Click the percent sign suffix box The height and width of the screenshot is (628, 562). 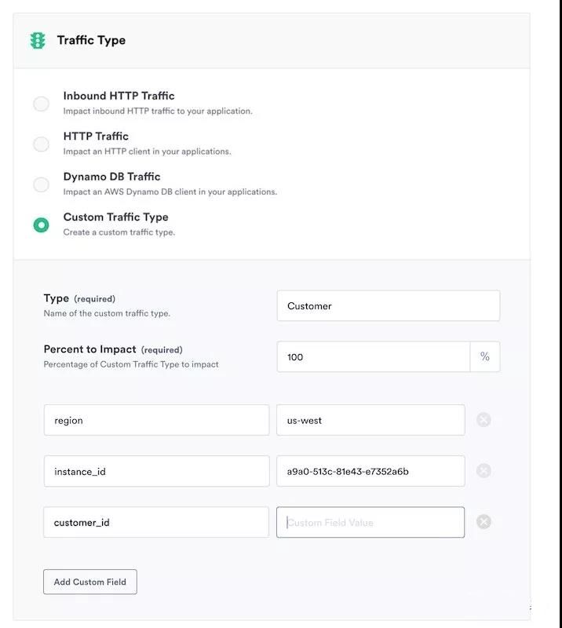[485, 356]
